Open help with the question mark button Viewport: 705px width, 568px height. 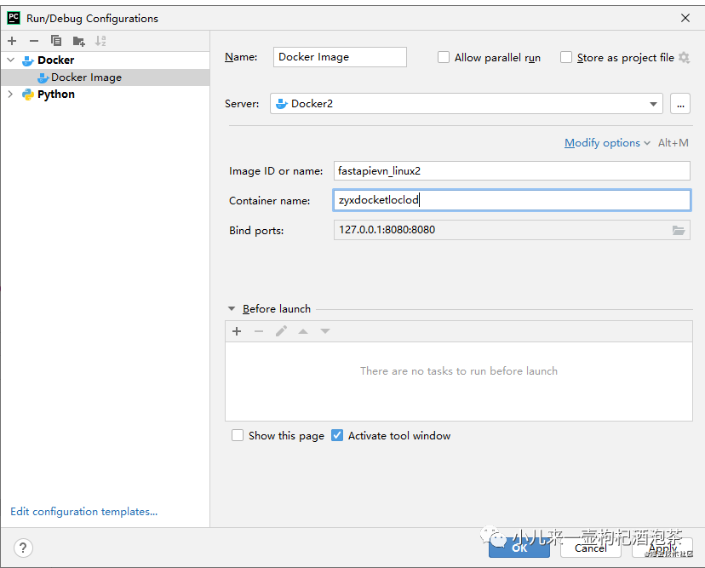(23, 548)
